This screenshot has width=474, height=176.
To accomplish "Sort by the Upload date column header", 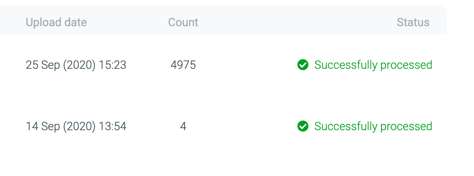I will [x=56, y=22].
